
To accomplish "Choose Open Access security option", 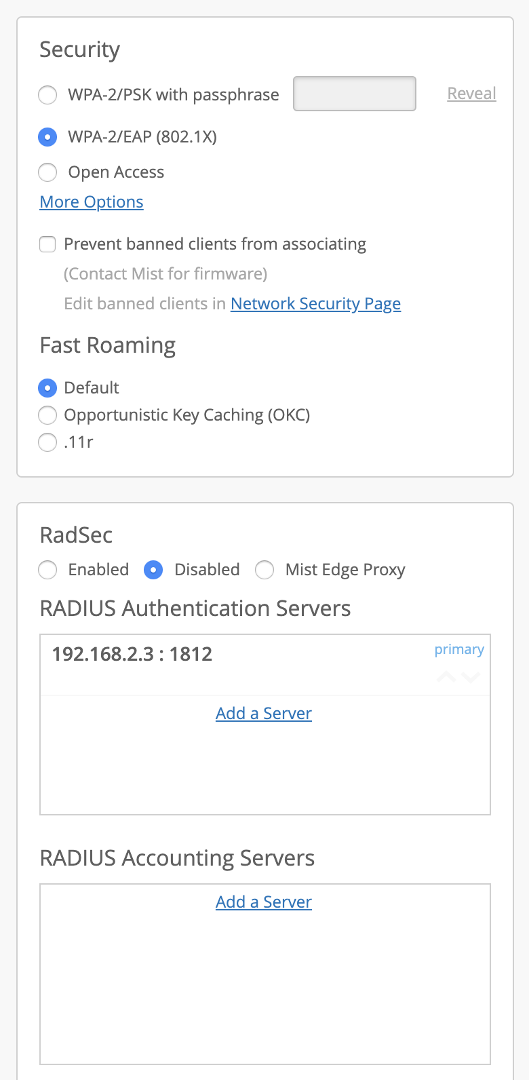I will pos(47,172).
